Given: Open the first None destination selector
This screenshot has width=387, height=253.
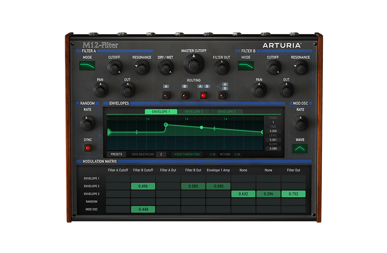Looking at the screenshot, I should [243, 170].
